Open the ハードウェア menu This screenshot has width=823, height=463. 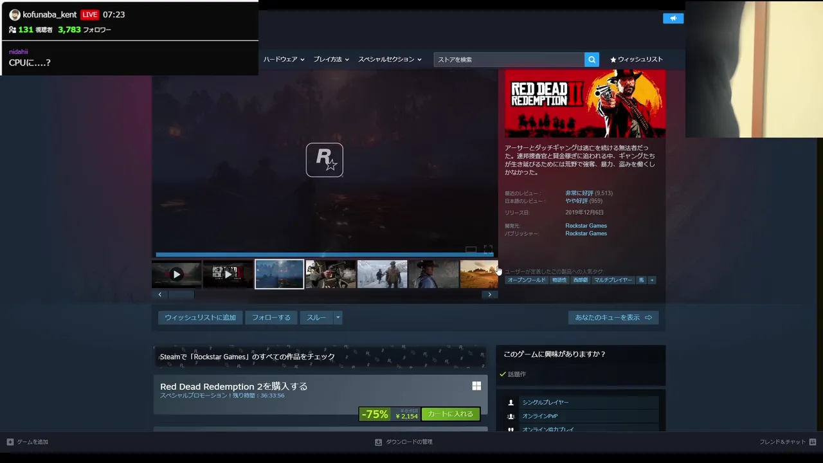[283, 59]
